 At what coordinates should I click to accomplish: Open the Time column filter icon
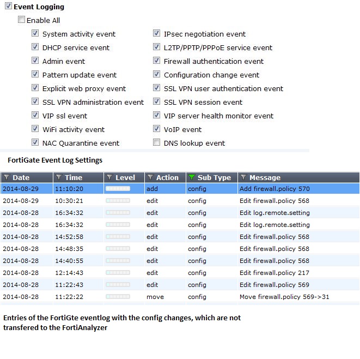(x=59, y=177)
